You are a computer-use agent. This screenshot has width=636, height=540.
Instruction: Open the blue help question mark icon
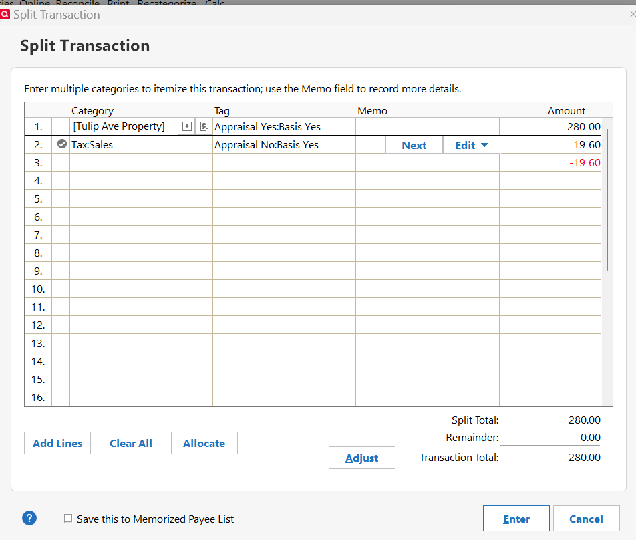[x=29, y=518]
